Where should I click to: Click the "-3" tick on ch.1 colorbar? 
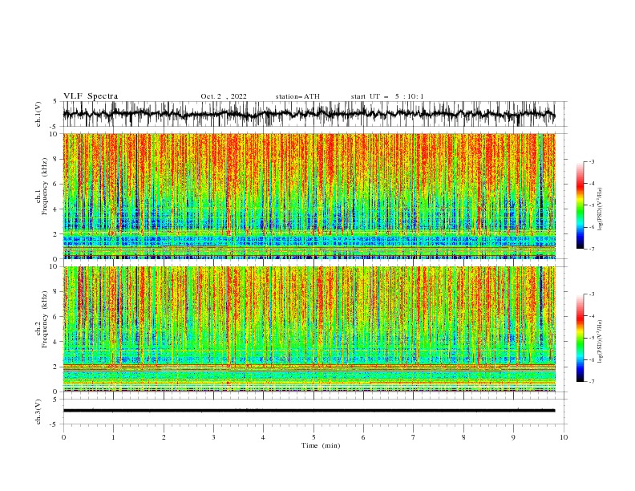coord(591,161)
